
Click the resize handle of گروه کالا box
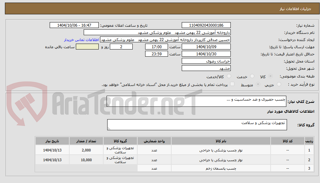coord(109,128)
